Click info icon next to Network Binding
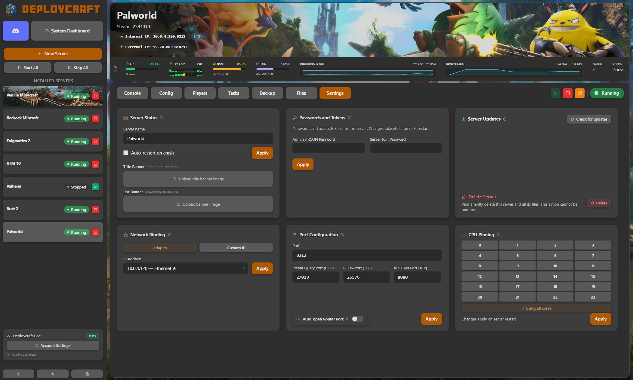The height and width of the screenshot is (380, 633). coord(170,235)
